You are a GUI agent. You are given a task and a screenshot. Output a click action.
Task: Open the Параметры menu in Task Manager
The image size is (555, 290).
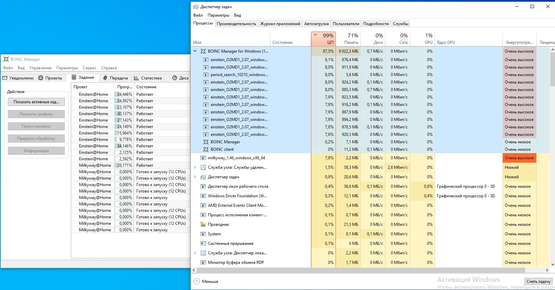tap(218, 15)
